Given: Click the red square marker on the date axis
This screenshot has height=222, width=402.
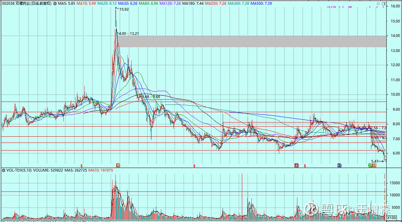Looking at the screenshot, I should (x=297, y=164).
